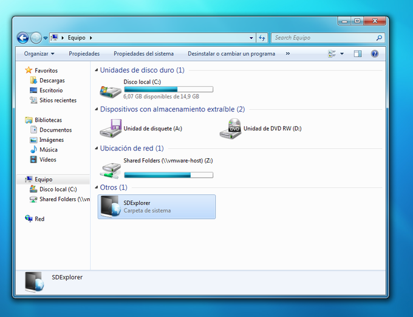Image resolution: width=413 pixels, height=317 pixels.
Task: Select Red in navigation pane
Action: (39, 219)
